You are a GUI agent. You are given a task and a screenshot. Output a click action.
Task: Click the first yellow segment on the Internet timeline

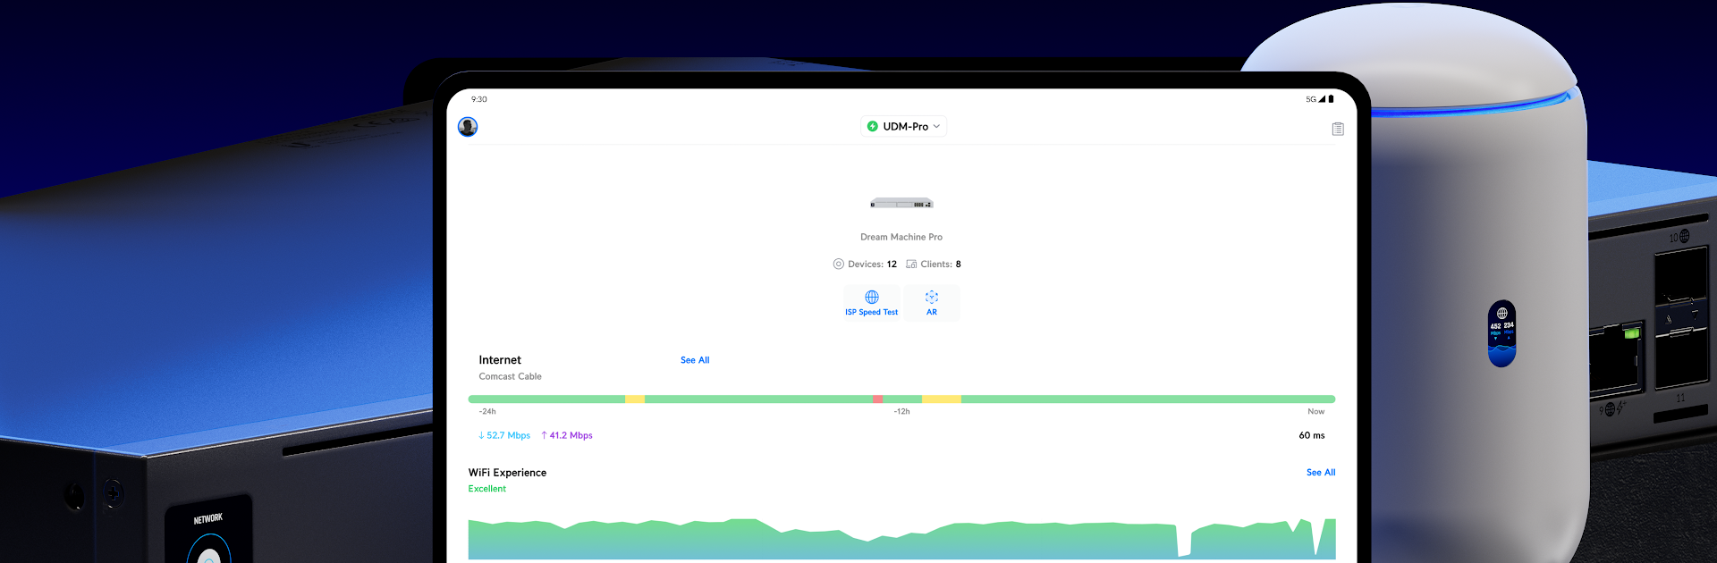pyautogui.click(x=635, y=399)
